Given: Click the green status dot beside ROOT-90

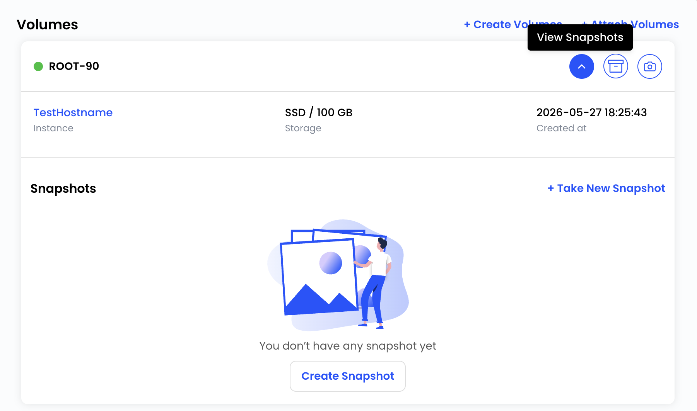Looking at the screenshot, I should coord(38,66).
